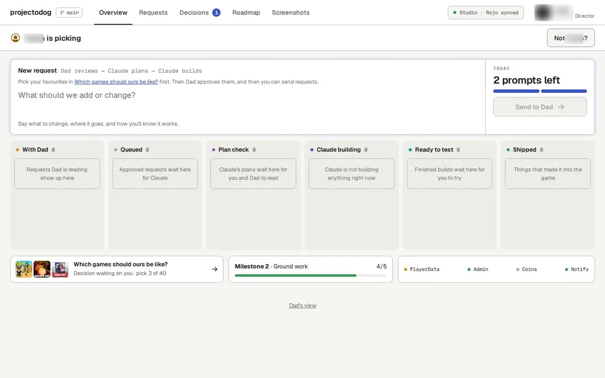Open the third game thumbnail in decision card
Viewport: 605px width, 378px height.
[60, 269]
